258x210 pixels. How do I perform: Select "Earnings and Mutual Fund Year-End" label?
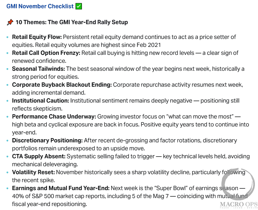tap(61, 188)
